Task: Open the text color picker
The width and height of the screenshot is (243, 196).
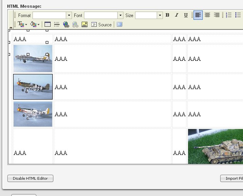Action: [x=21, y=24]
